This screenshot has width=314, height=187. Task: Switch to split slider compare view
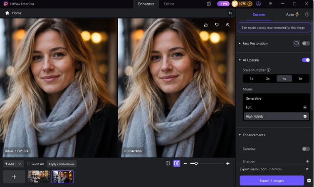click(168, 163)
